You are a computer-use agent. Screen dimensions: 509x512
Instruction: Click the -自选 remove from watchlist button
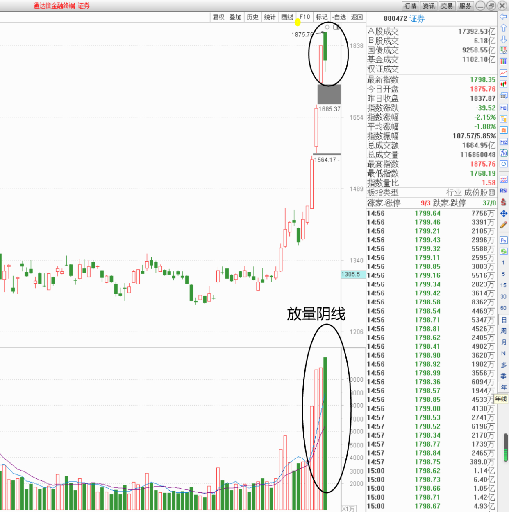[339, 17]
